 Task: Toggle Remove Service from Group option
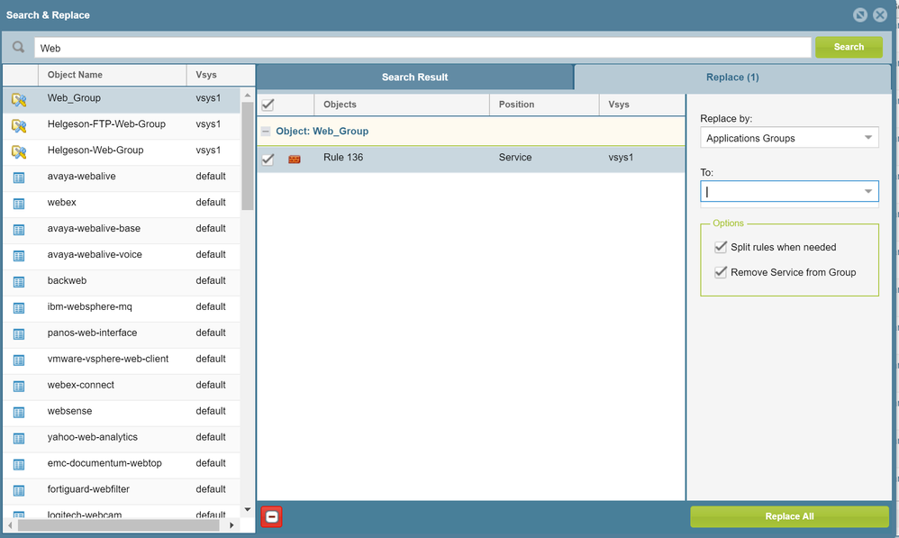721,272
